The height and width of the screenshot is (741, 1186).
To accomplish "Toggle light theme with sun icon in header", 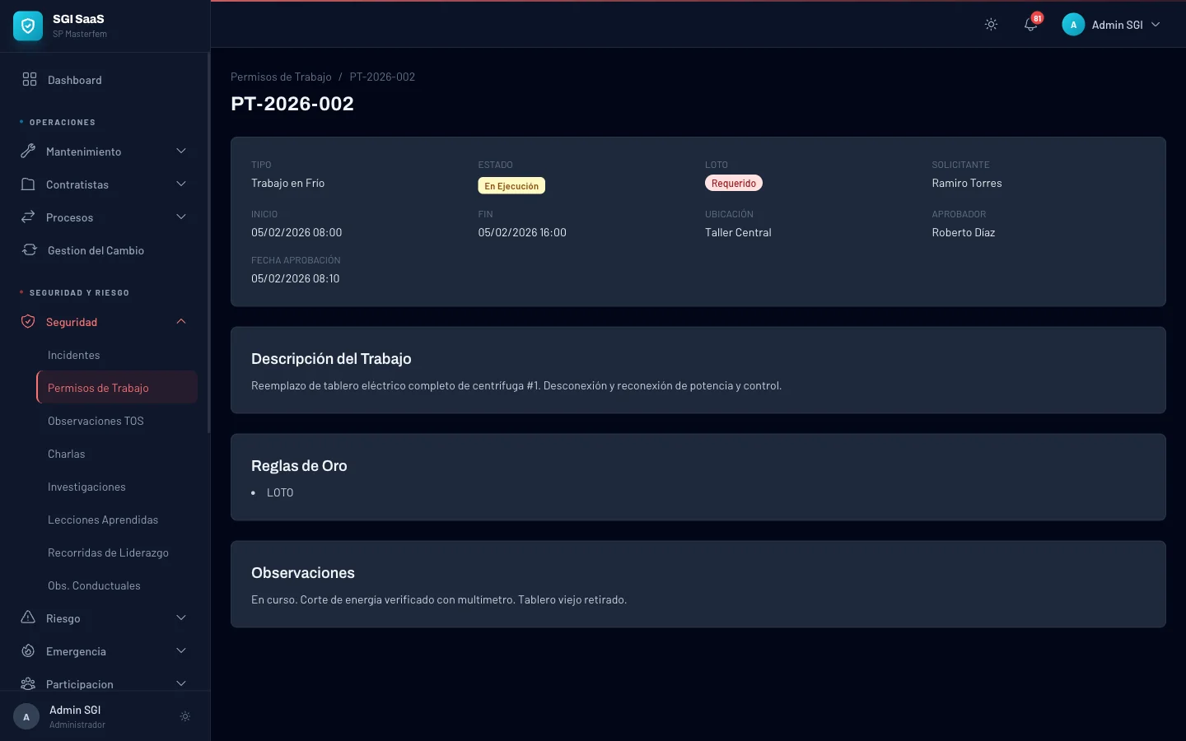I will coord(991,25).
